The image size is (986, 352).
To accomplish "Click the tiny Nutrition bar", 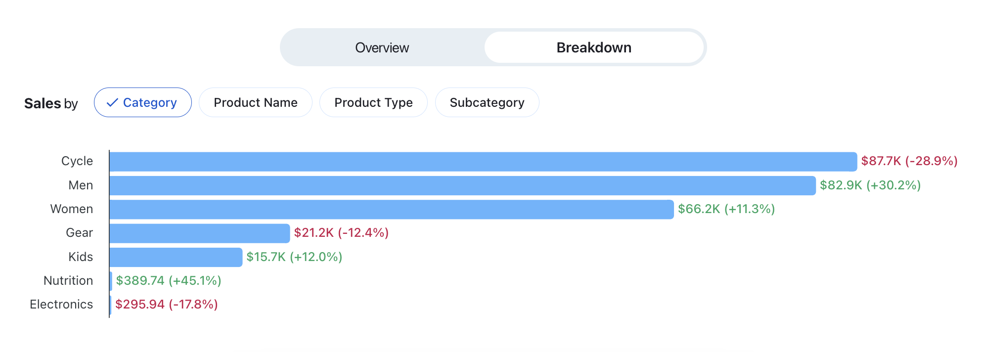I will pyautogui.click(x=111, y=281).
